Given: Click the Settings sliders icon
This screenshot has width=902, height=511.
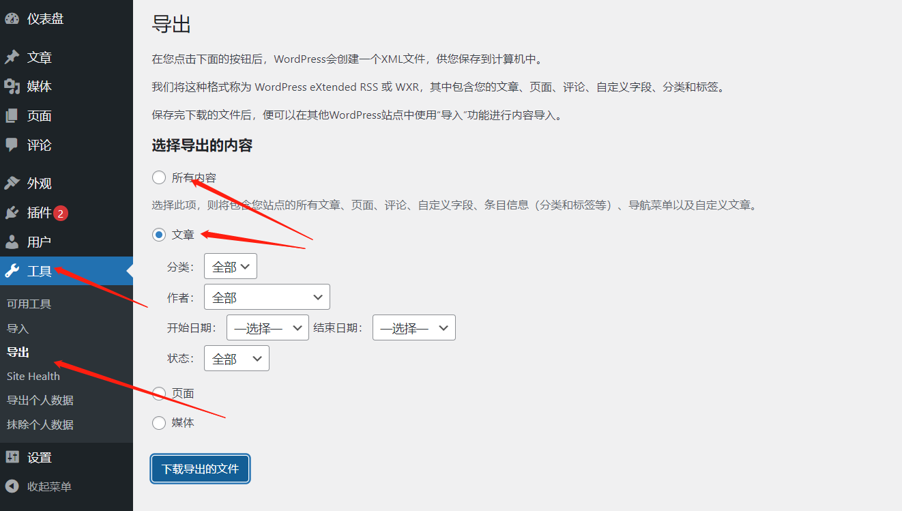Looking at the screenshot, I should (12, 458).
